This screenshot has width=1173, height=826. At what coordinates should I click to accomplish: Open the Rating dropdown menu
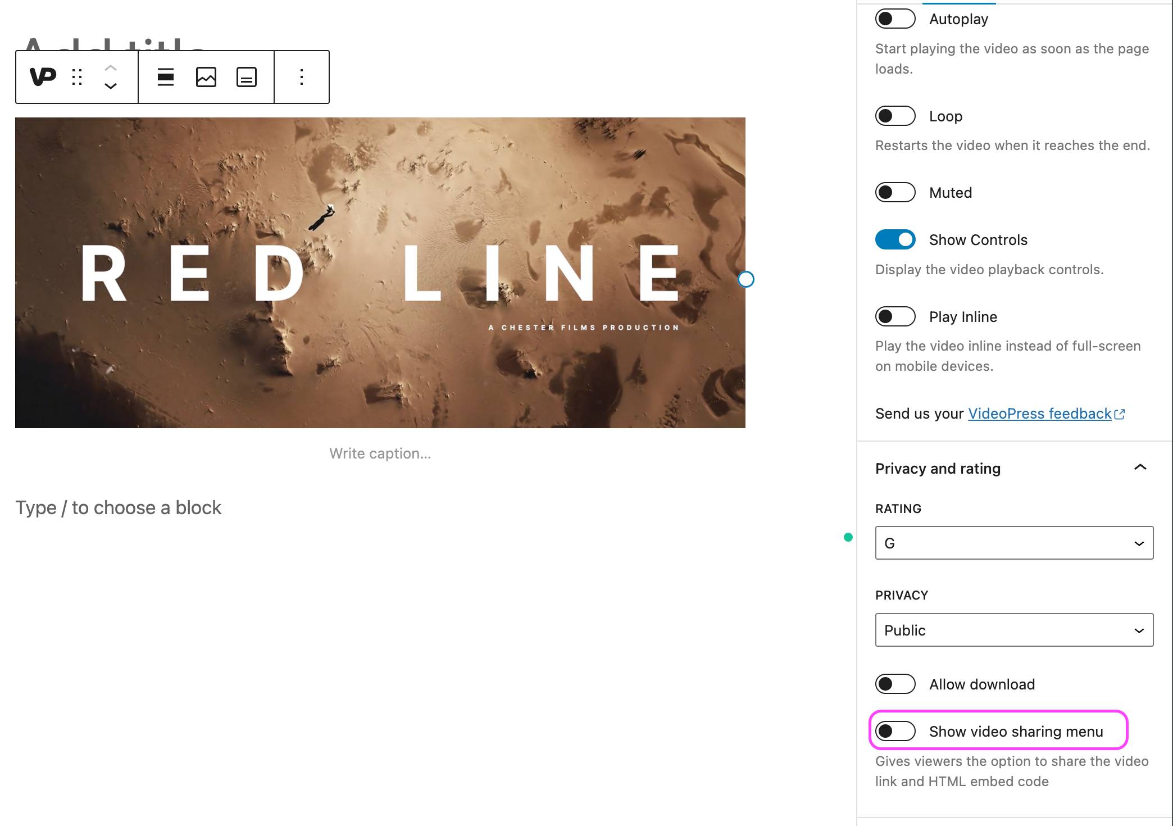[1014, 543]
